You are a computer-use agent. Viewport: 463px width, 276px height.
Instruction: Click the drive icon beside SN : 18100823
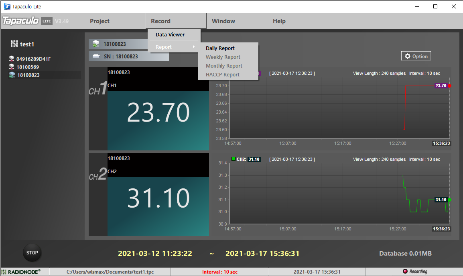coord(96,56)
